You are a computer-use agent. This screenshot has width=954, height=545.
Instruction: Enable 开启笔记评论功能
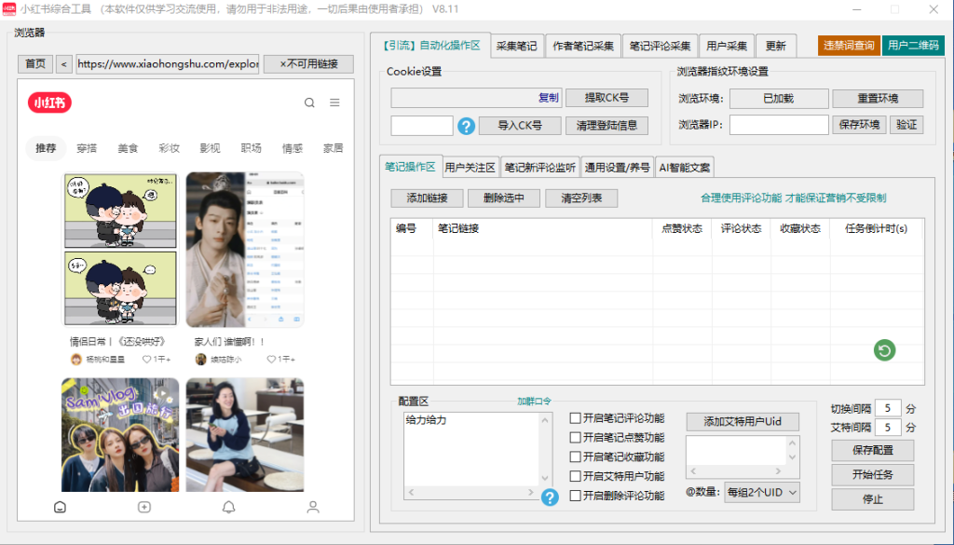click(x=575, y=417)
